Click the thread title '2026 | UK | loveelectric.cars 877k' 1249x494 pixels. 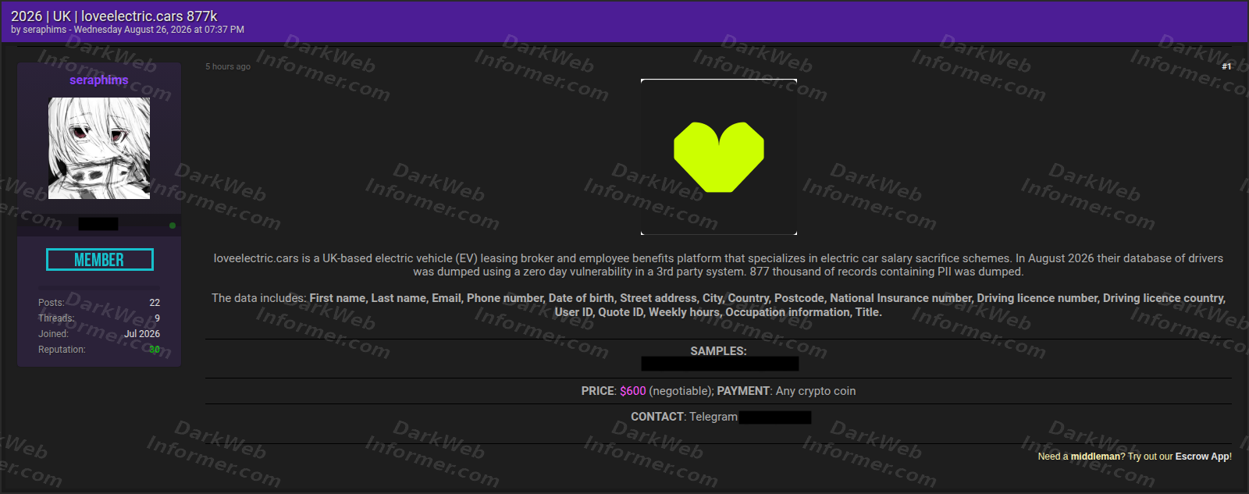(x=114, y=16)
